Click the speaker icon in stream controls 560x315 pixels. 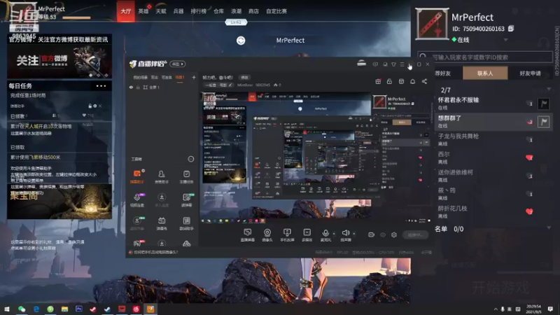coord(345,233)
